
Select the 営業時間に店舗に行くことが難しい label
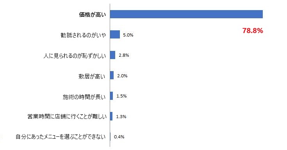click(x=67, y=116)
